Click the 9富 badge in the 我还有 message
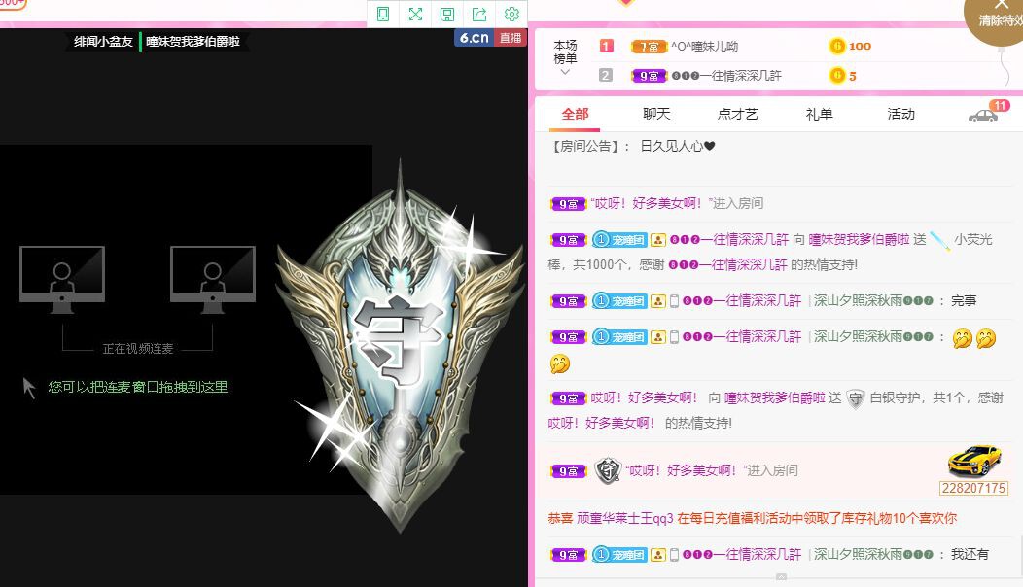 pyautogui.click(x=568, y=555)
